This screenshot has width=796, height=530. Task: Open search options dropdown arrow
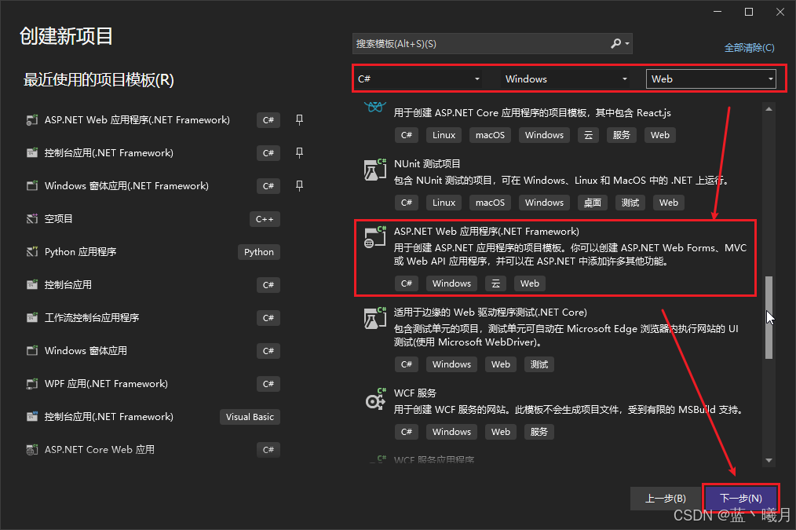(627, 44)
